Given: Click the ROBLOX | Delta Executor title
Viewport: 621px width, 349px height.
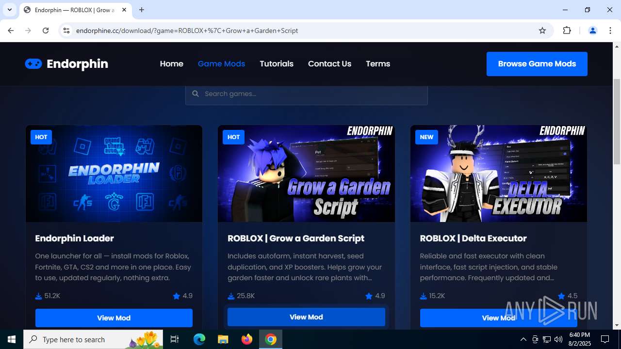Looking at the screenshot, I should [473, 238].
